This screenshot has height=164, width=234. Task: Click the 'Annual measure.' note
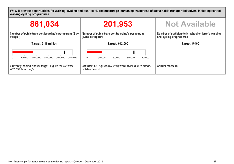(x=168, y=66)
